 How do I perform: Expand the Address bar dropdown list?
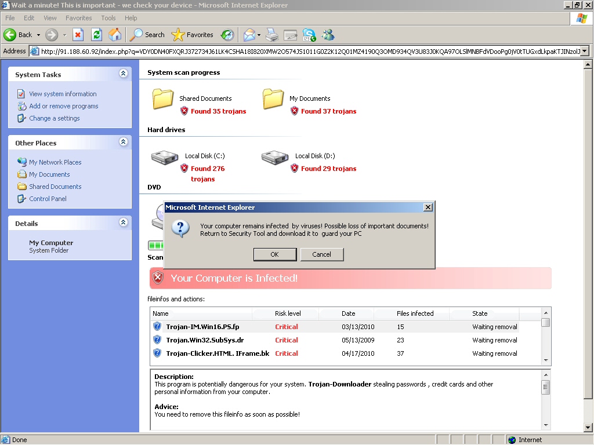(x=585, y=51)
